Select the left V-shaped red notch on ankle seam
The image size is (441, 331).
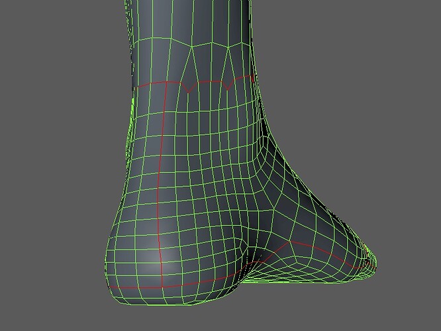tap(189, 87)
